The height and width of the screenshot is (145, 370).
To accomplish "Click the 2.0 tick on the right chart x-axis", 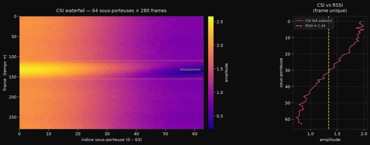I will (363, 133).
